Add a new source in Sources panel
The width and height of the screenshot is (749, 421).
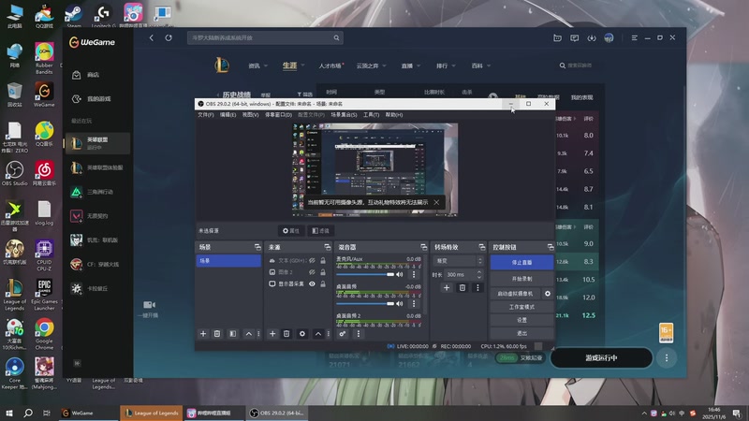click(x=272, y=334)
